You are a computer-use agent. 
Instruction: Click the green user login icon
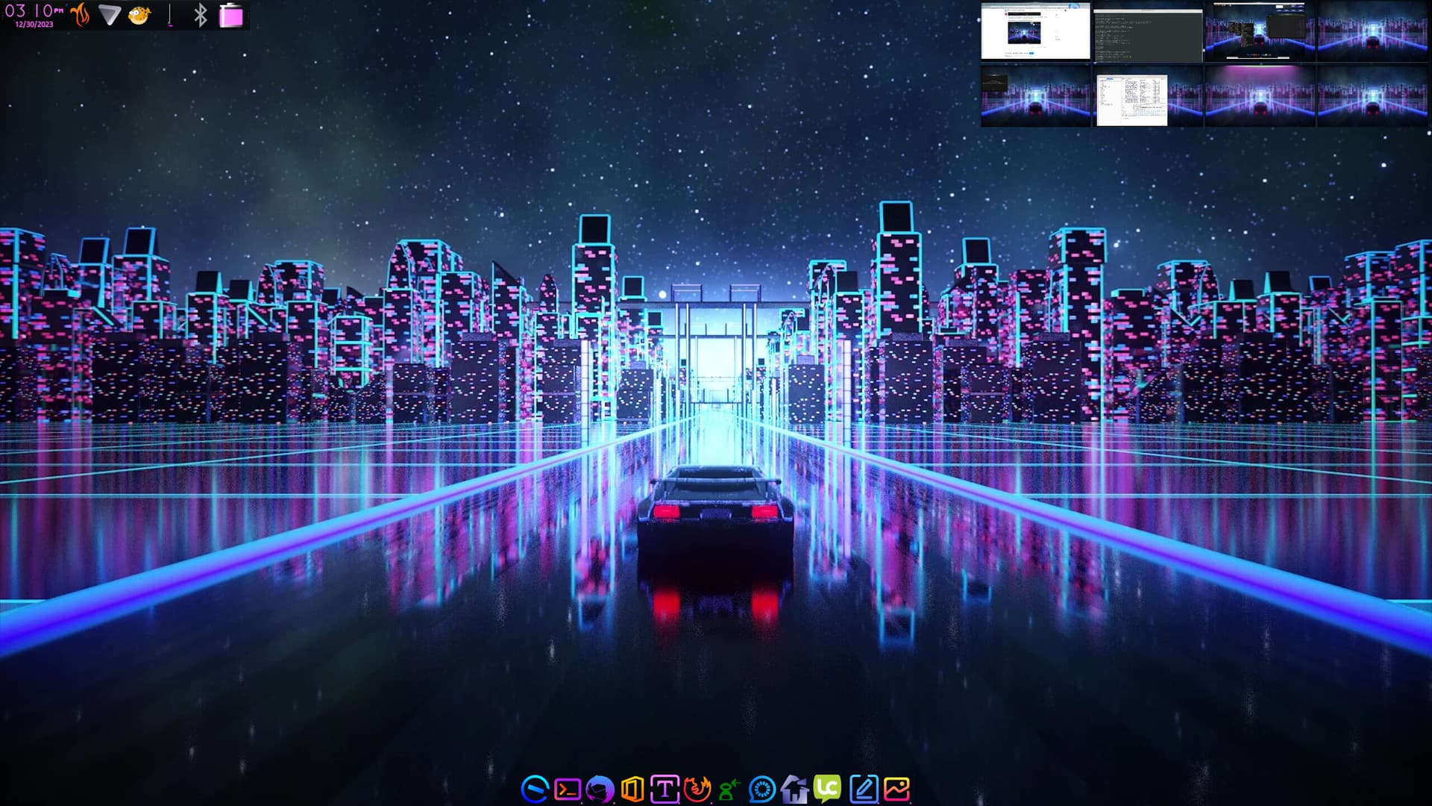pos(729,789)
